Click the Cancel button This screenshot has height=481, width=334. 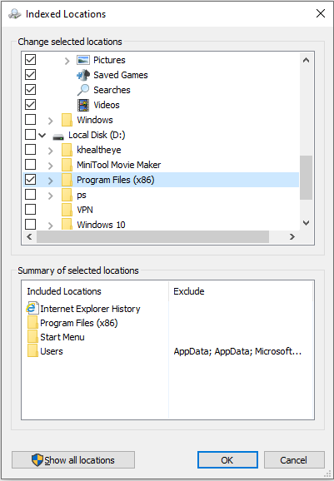click(294, 460)
